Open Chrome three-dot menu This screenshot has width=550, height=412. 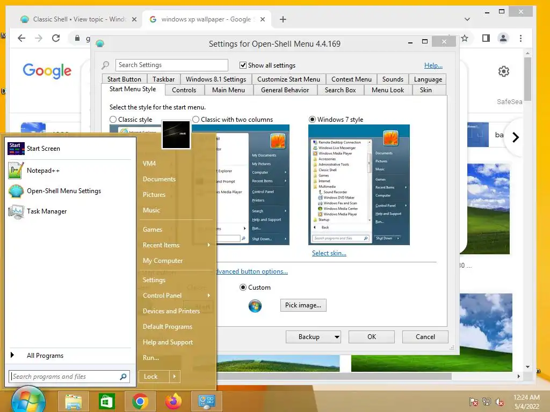pos(520,38)
